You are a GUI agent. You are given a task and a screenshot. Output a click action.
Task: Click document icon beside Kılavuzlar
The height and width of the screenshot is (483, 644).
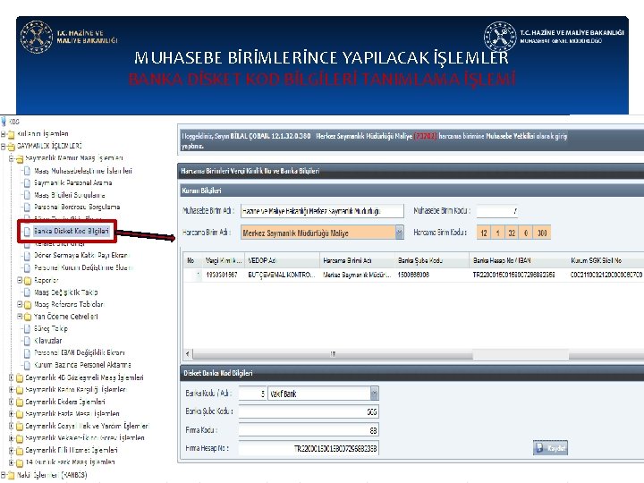point(27,341)
